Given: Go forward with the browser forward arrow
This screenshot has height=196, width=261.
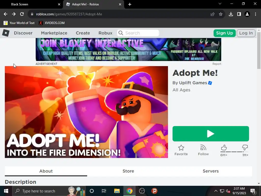Looking at the screenshot, I should (14, 14).
